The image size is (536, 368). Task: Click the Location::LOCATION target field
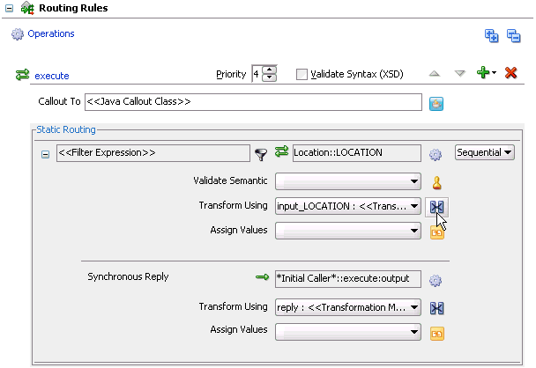[x=357, y=153]
